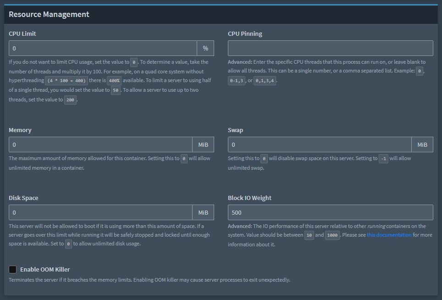Select the Memory input field
442x300 pixels.
(x=100, y=144)
